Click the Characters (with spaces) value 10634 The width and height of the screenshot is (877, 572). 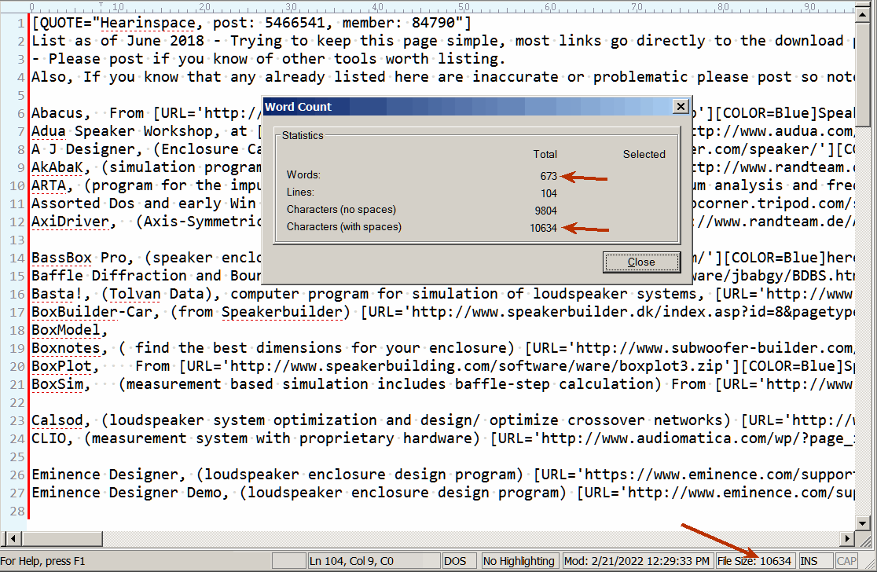point(543,228)
